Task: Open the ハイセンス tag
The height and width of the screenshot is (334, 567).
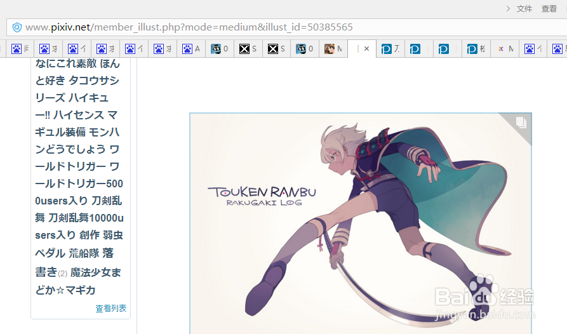Action: pyautogui.click(x=79, y=115)
